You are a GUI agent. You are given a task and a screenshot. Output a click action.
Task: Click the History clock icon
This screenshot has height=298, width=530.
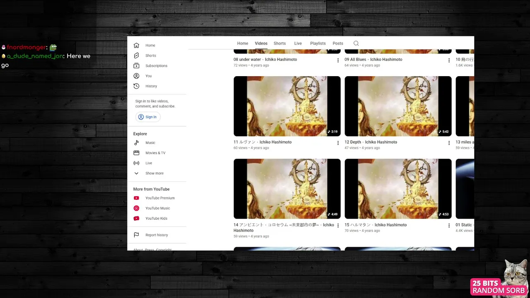136,86
